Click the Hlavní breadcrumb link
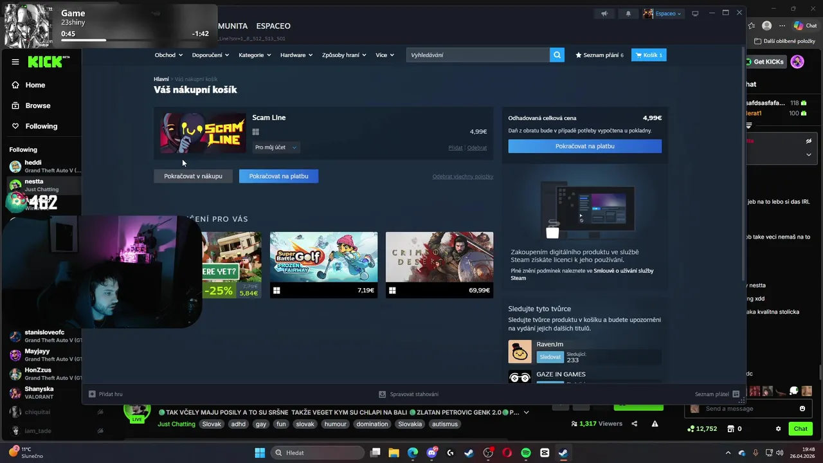The image size is (823, 463). coord(161,79)
